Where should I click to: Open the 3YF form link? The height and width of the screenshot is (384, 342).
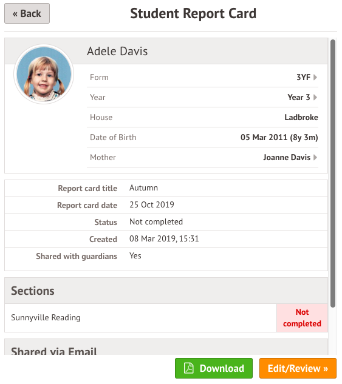point(303,78)
